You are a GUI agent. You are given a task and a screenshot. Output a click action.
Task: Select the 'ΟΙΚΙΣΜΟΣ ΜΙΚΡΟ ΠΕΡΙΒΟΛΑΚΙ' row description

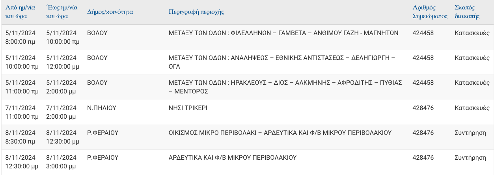280,132
